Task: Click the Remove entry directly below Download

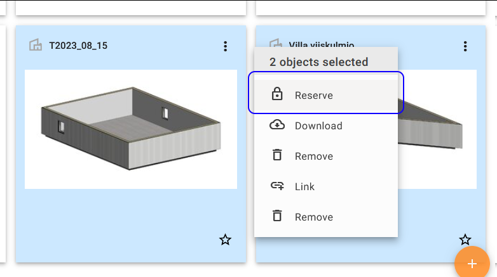Action: coord(314,157)
